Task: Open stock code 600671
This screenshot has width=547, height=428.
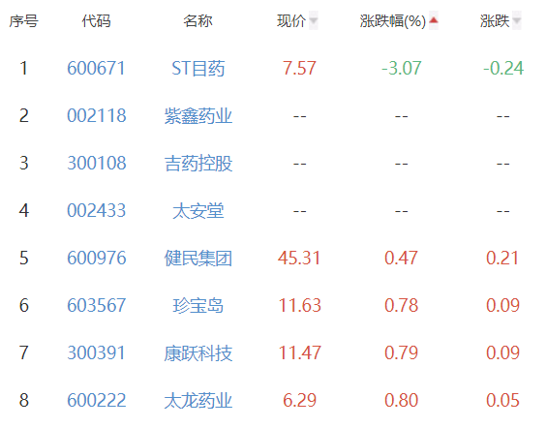Action: pyautogui.click(x=96, y=68)
